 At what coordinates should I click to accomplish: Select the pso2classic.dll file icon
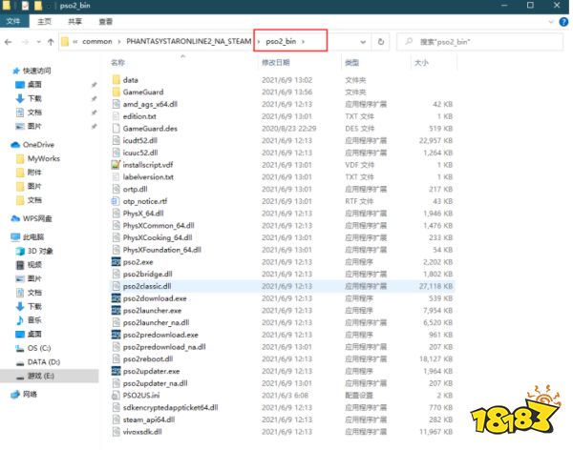click(116, 286)
